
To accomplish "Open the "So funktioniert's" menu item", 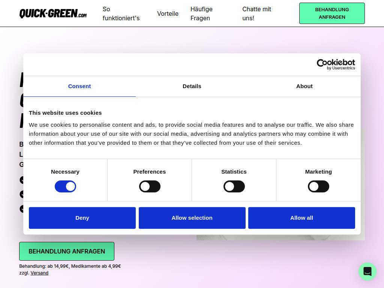I will [121, 13].
